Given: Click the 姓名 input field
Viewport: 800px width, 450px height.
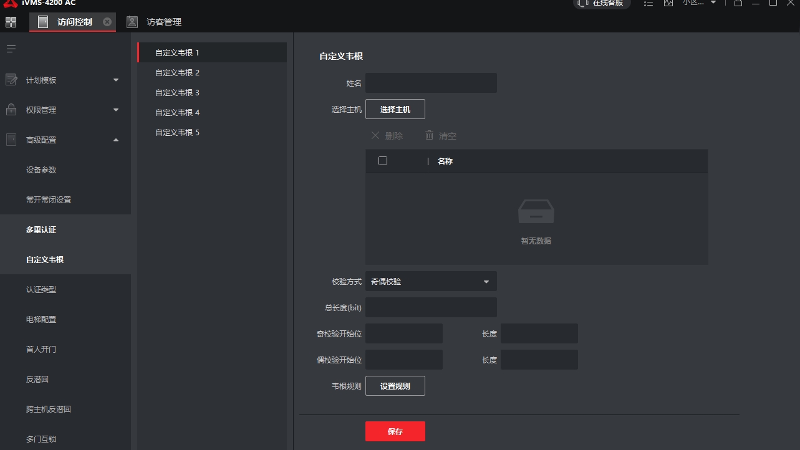Looking at the screenshot, I should (x=431, y=83).
